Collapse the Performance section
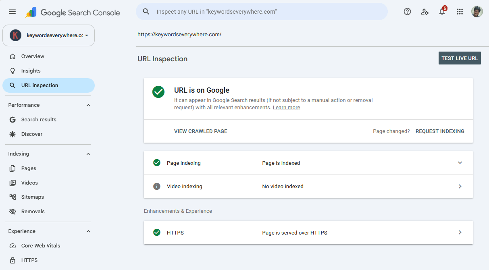The image size is (489, 270). pos(88,105)
